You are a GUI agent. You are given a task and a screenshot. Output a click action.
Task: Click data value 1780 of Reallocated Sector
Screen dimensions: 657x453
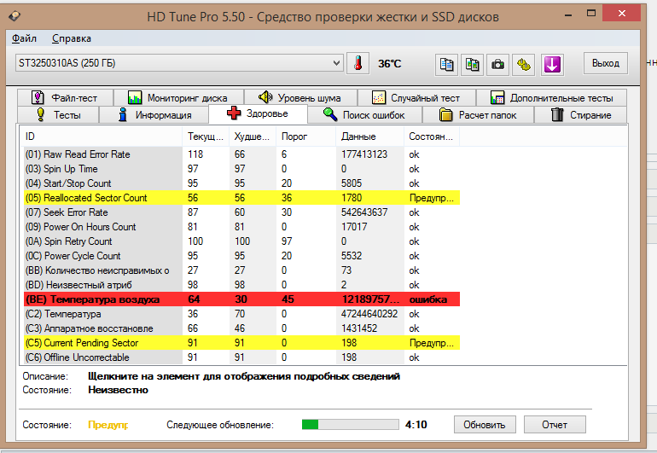352,198
